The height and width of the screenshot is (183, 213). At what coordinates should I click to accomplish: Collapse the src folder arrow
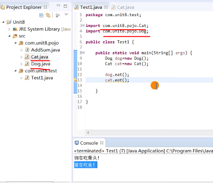[x=9, y=36]
